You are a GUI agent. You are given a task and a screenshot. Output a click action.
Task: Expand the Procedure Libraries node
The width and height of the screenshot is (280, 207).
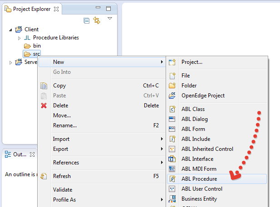coord(19,38)
